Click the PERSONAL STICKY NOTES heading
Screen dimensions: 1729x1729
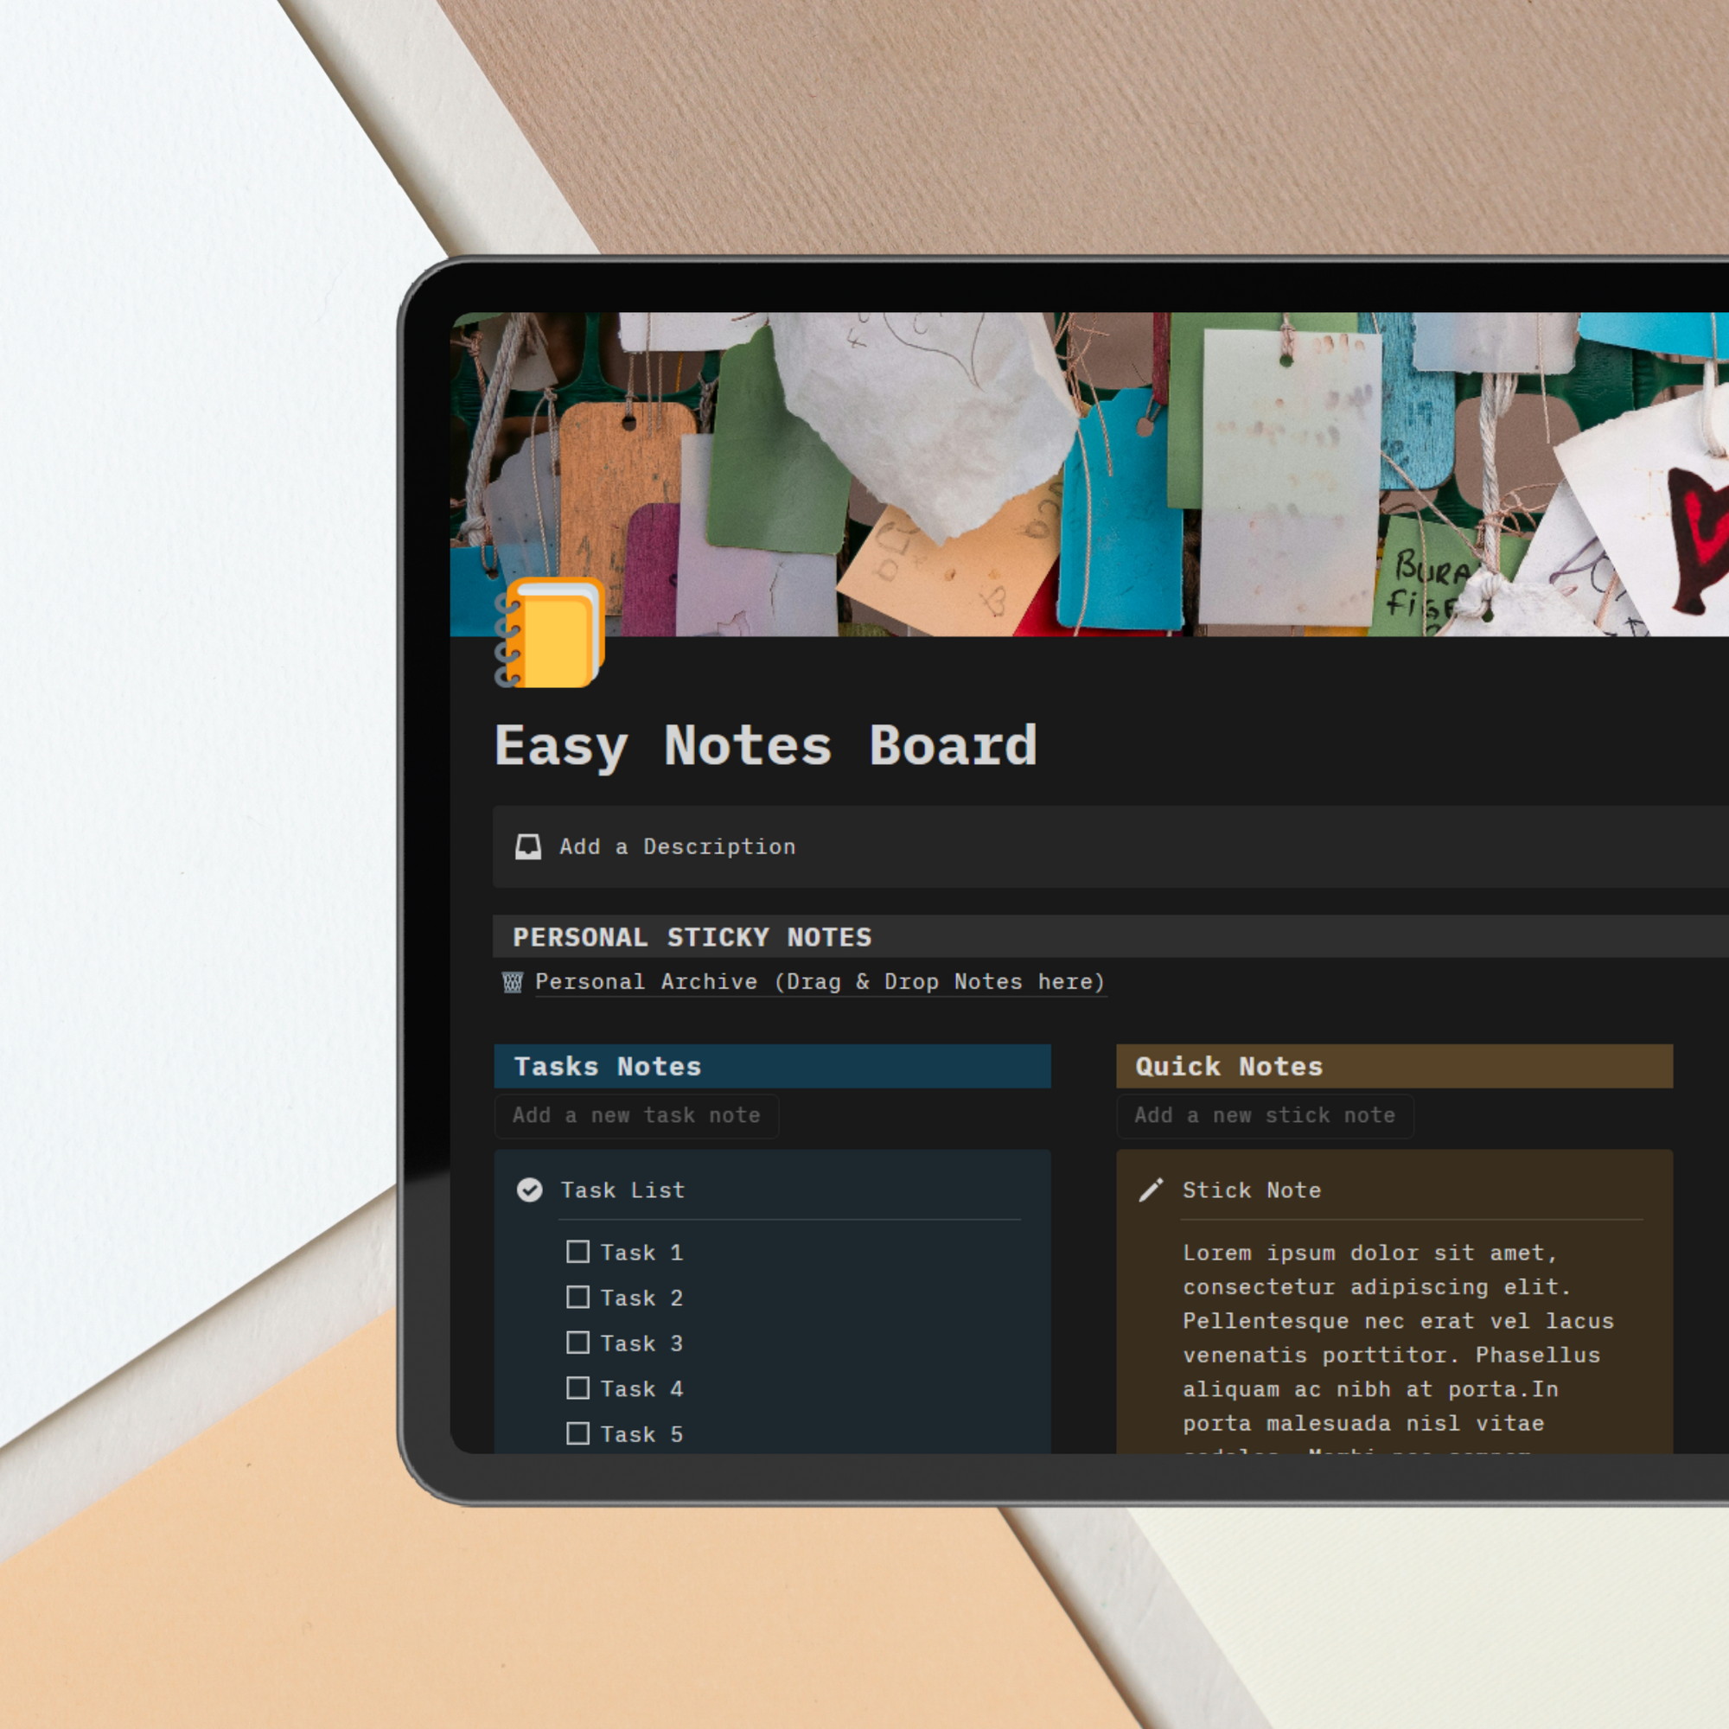pyautogui.click(x=692, y=937)
